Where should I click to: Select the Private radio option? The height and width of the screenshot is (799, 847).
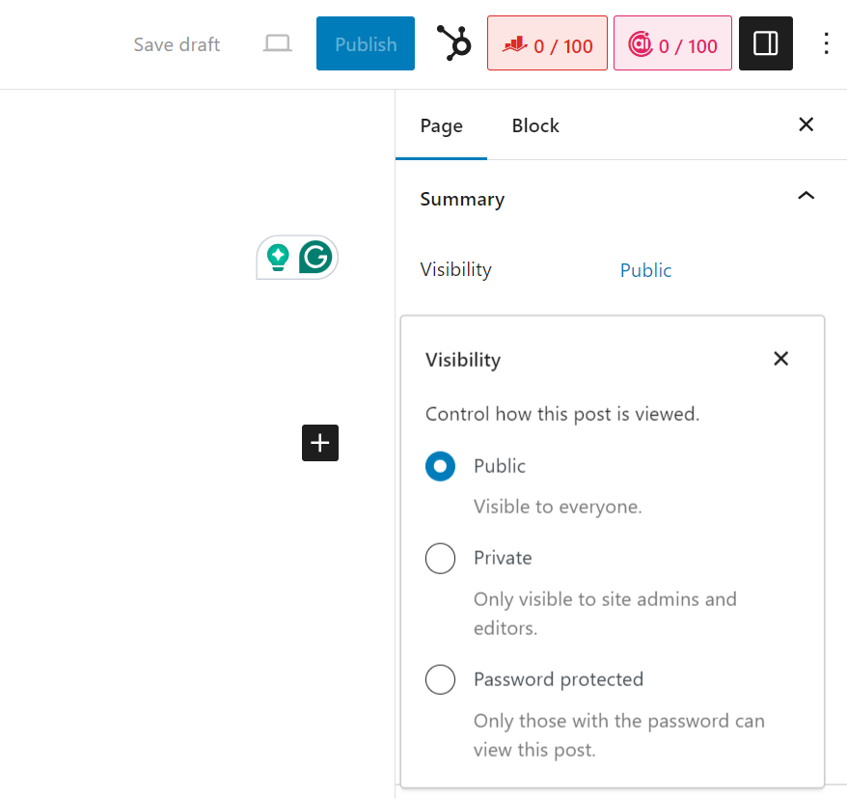pos(440,558)
